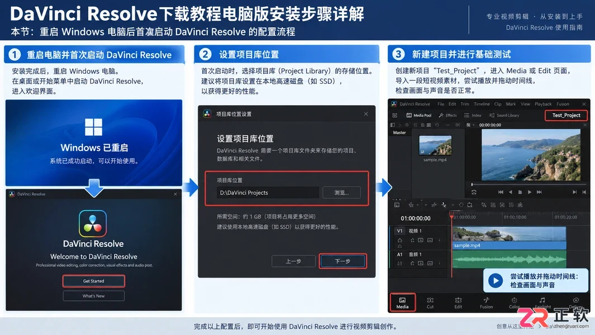
Task: Click the play forward button
Action: click(x=529, y=192)
